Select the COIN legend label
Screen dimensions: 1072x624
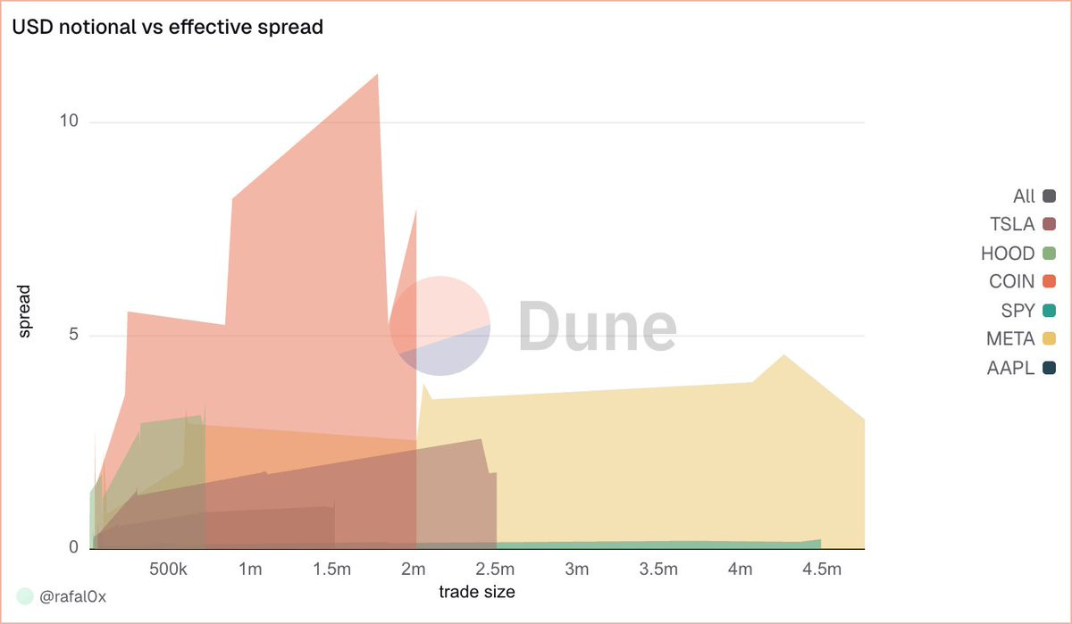pyautogui.click(x=1011, y=282)
